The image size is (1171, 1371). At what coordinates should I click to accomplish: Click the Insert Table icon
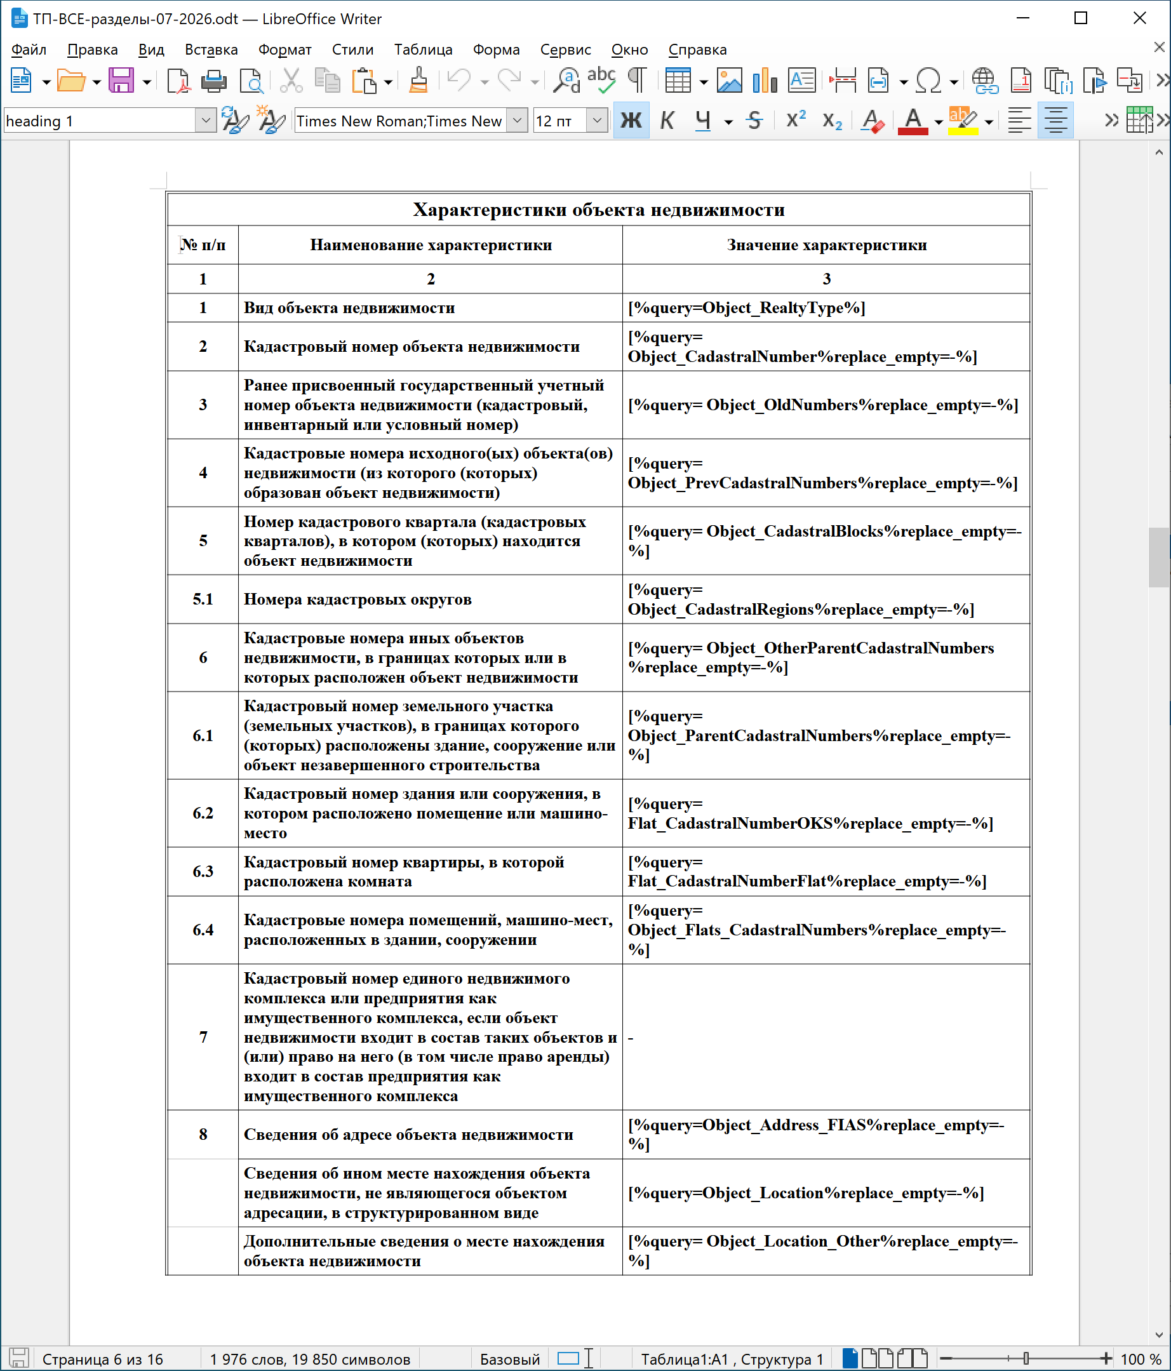[x=678, y=81]
